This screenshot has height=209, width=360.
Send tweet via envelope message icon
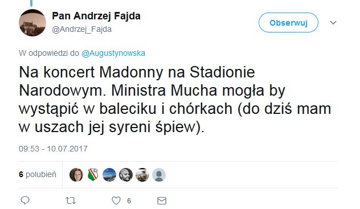[x=162, y=200]
